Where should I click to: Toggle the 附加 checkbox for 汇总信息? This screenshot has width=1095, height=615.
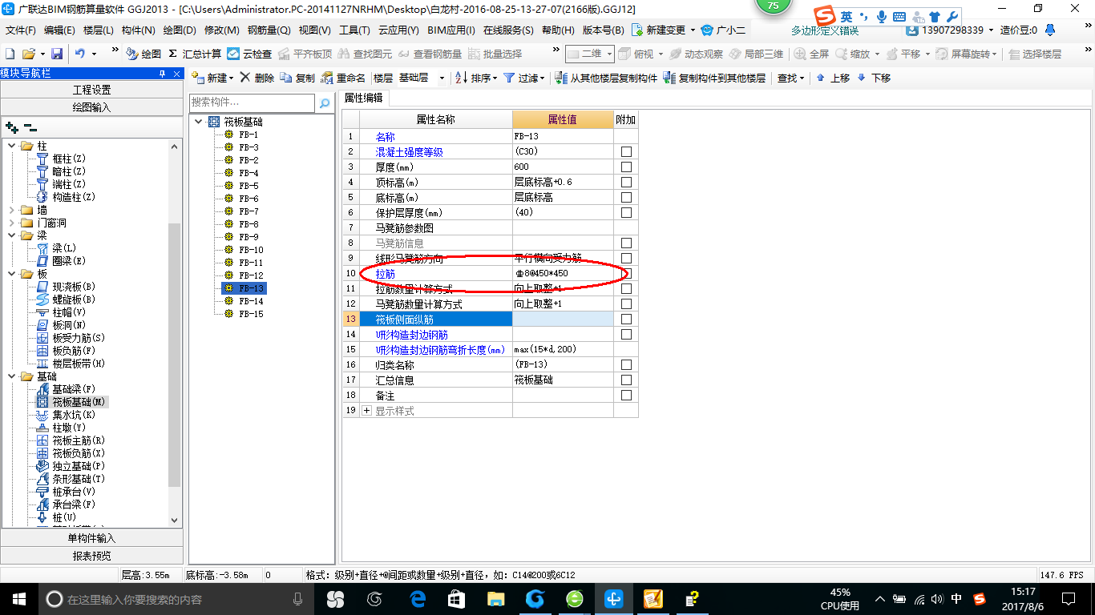pos(626,380)
